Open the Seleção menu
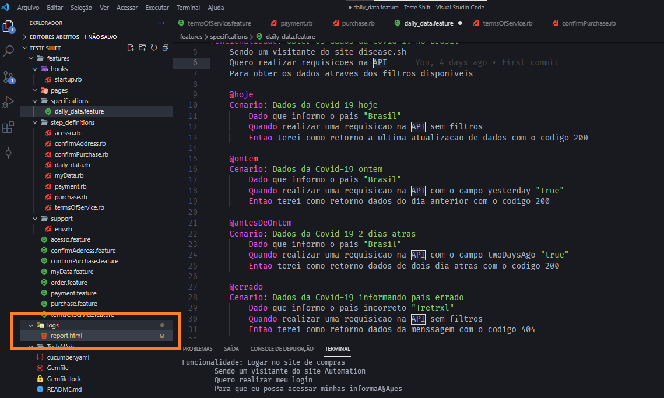This screenshot has height=398, width=664. tap(81, 8)
